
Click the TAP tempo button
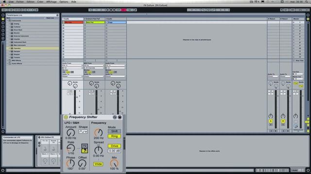(11, 10)
